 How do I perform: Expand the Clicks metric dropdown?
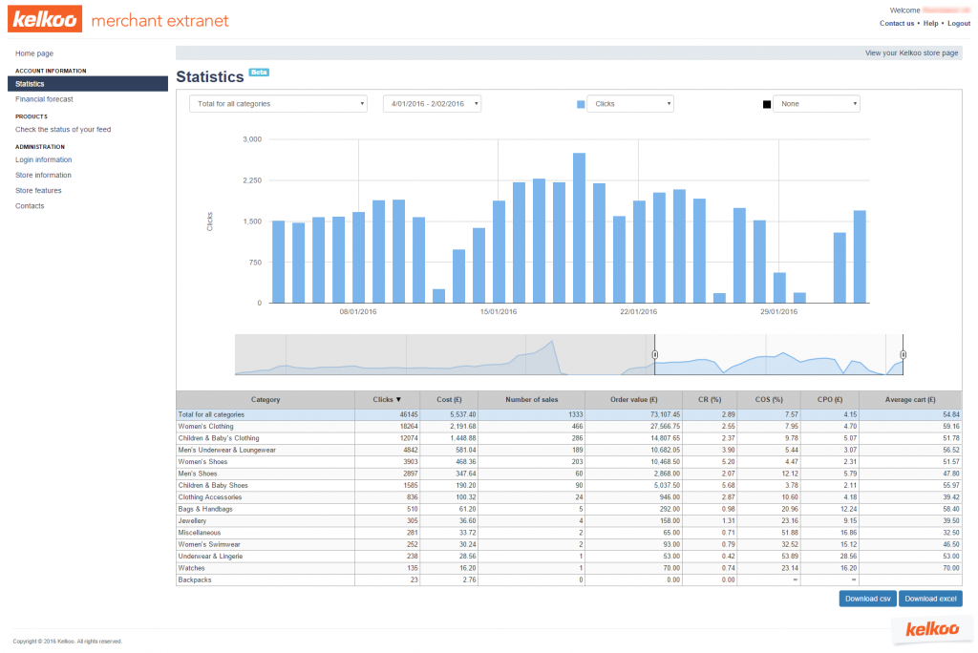[630, 104]
